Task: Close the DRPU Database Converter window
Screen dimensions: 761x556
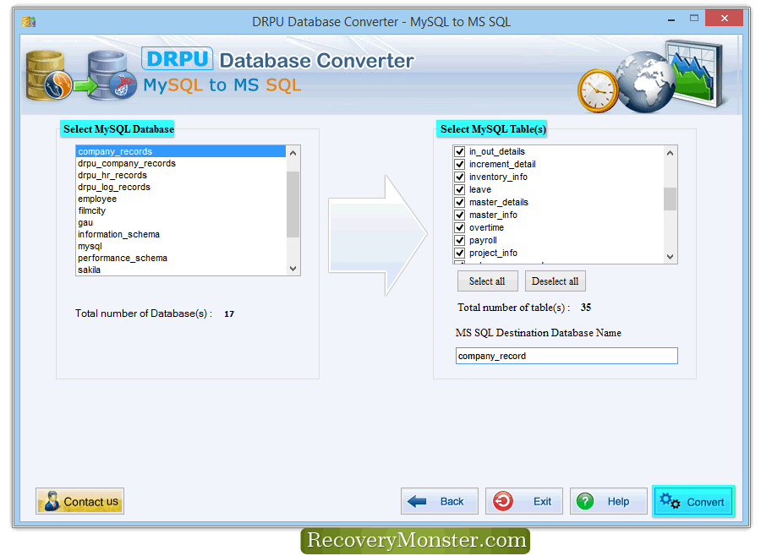Action: click(724, 19)
